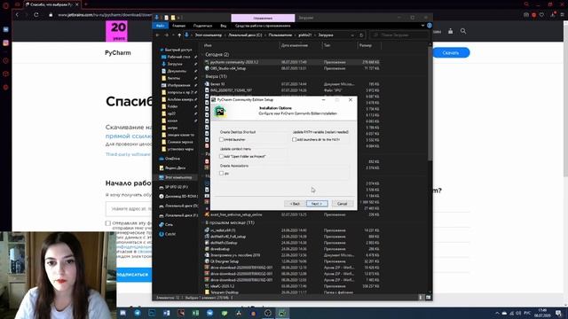The image size is (568, 319).
Task: Refresh the Explorer folder view
Action: coord(361,35)
